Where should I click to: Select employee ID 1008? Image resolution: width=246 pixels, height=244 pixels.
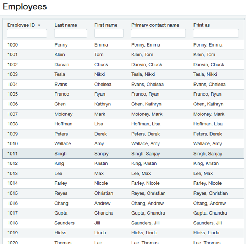click(x=13, y=124)
